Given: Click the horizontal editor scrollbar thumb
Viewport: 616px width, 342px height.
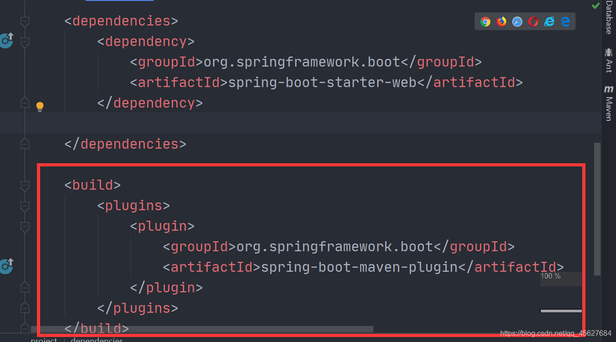Looking at the screenshot, I should coord(202,329).
